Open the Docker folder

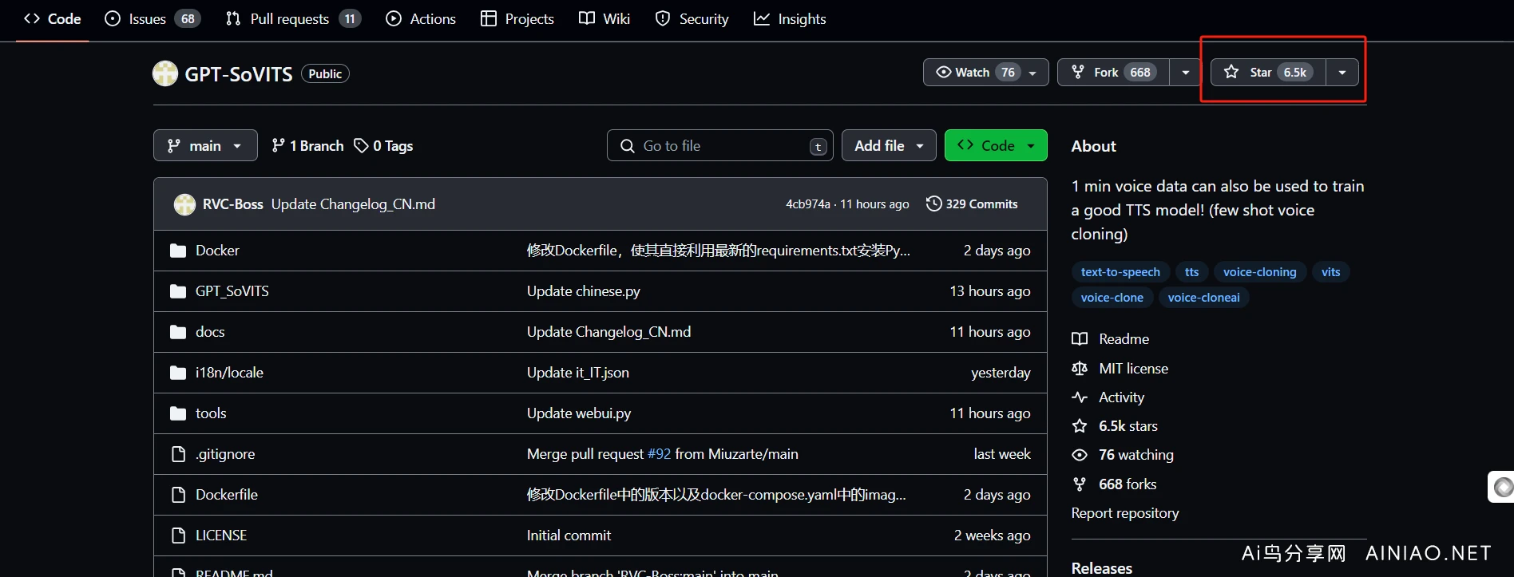click(x=217, y=251)
